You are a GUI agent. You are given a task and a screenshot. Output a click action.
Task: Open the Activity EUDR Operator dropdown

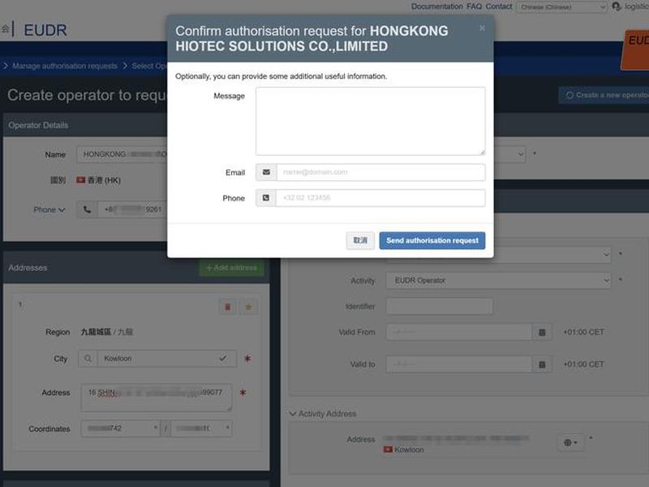click(x=498, y=281)
